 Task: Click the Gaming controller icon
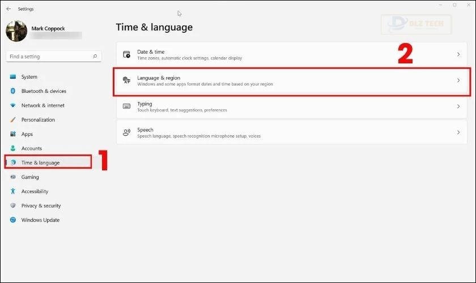[12, 177]
